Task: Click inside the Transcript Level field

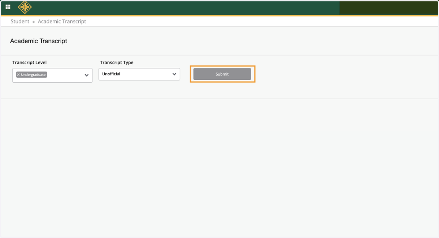Action: (52, 75)
